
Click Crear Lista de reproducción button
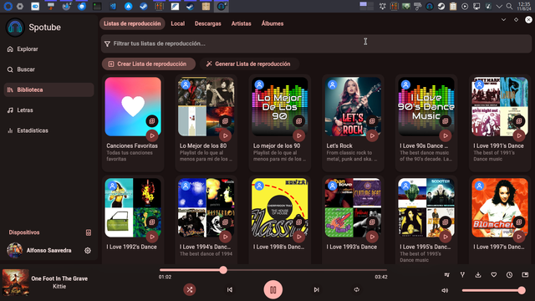click(149, 64)
